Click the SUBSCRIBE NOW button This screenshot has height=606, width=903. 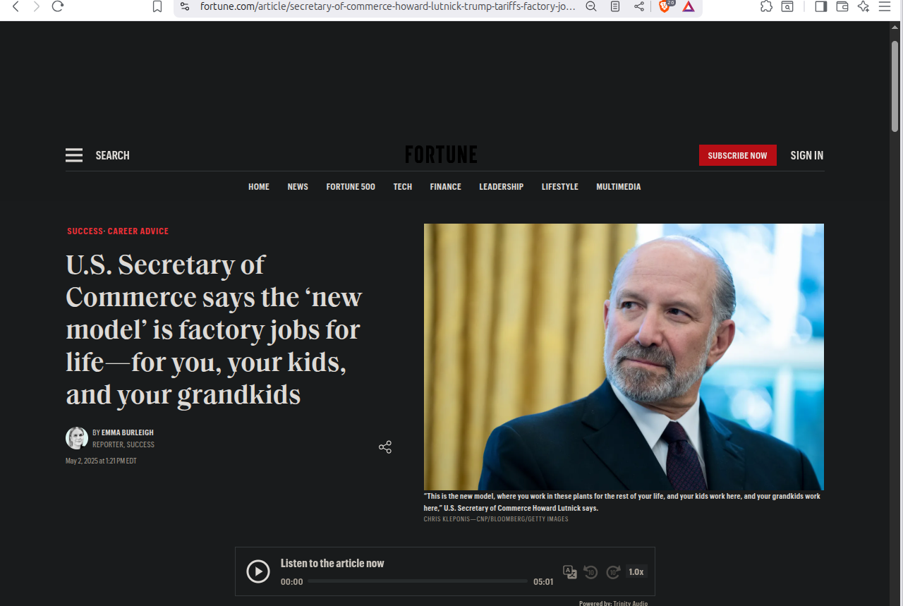click(738, 155)
